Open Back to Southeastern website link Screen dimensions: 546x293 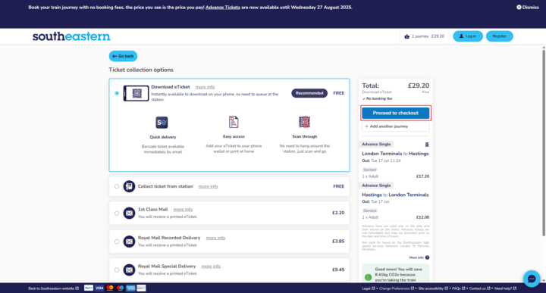point(53,288)
